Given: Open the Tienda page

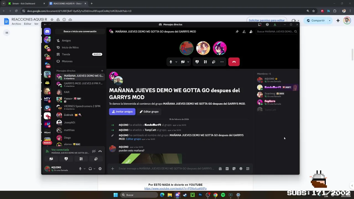Looking at the screenshot, I should [80, 54].
